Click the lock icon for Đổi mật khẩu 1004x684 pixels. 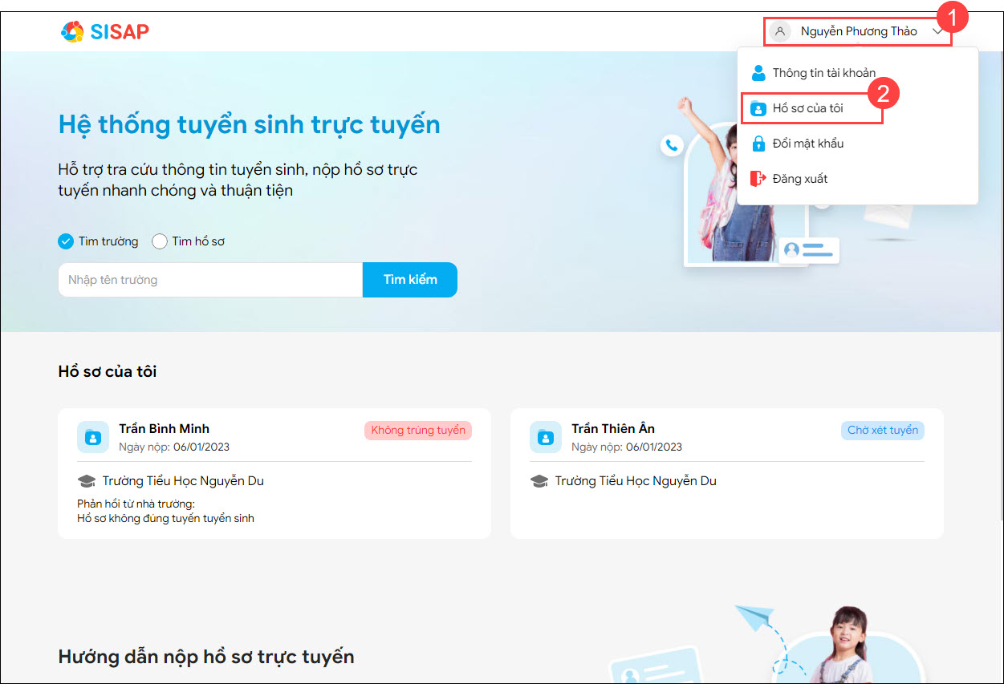point(758,144)
